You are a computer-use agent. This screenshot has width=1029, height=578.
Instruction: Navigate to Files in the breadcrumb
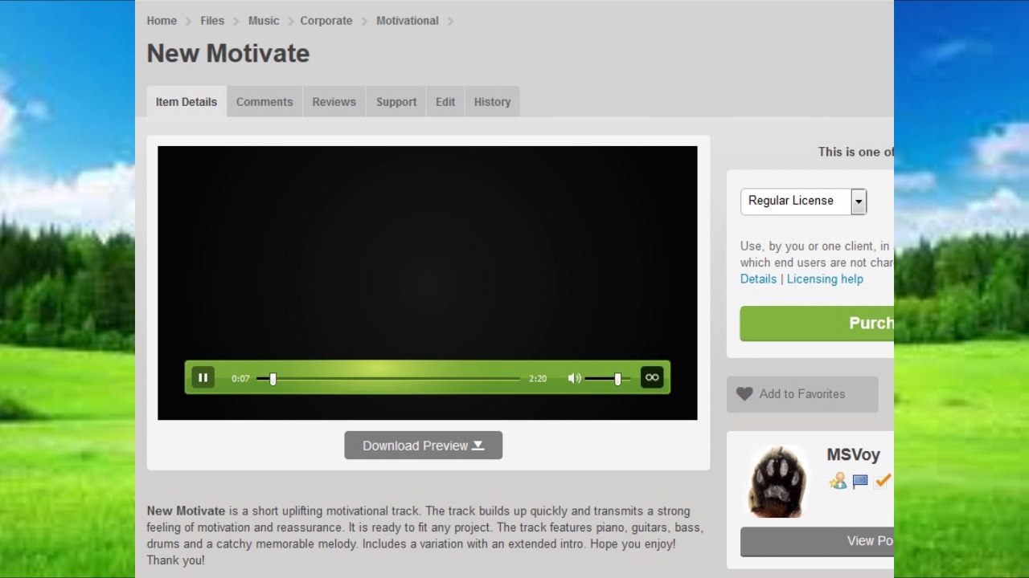(212, 21)
